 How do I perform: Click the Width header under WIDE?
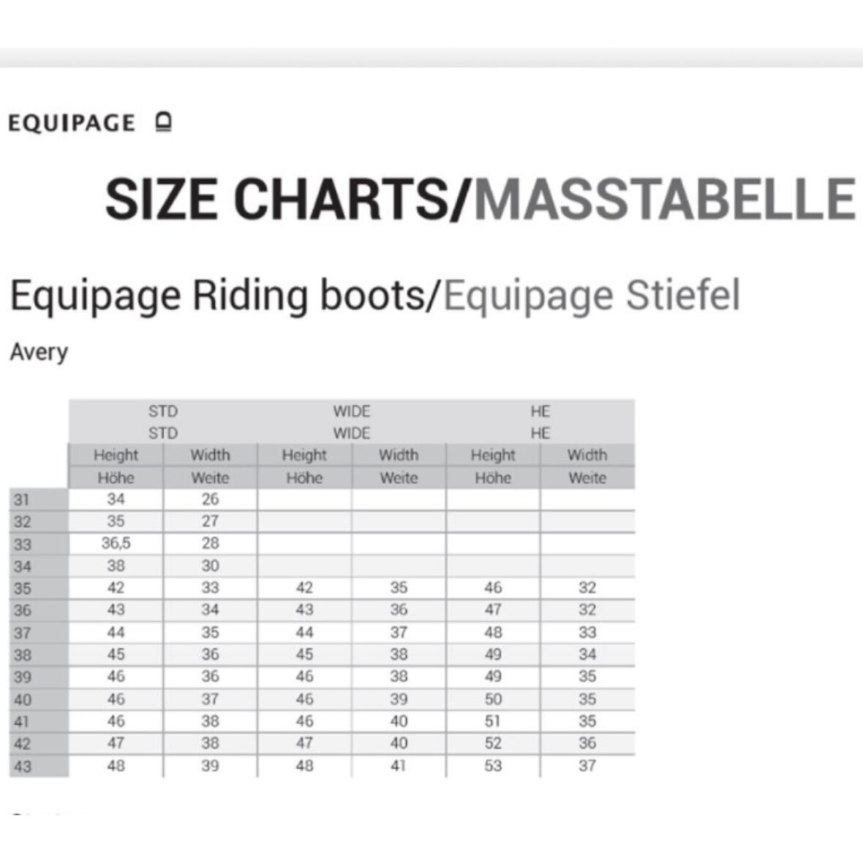(399, 455)
